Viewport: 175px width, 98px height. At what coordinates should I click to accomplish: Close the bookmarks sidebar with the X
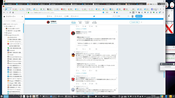pos(22,16)
